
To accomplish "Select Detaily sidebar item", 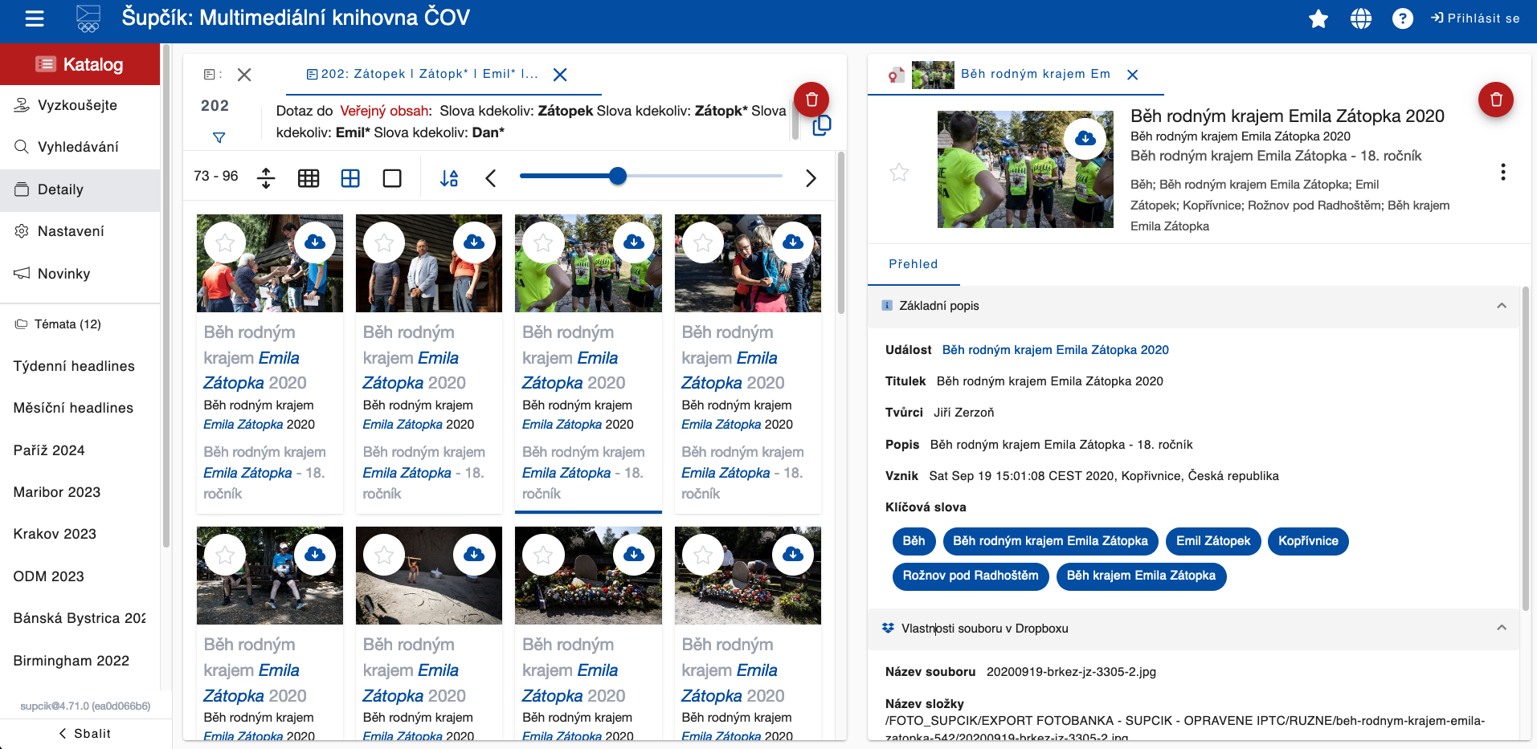I will [80, 189].
